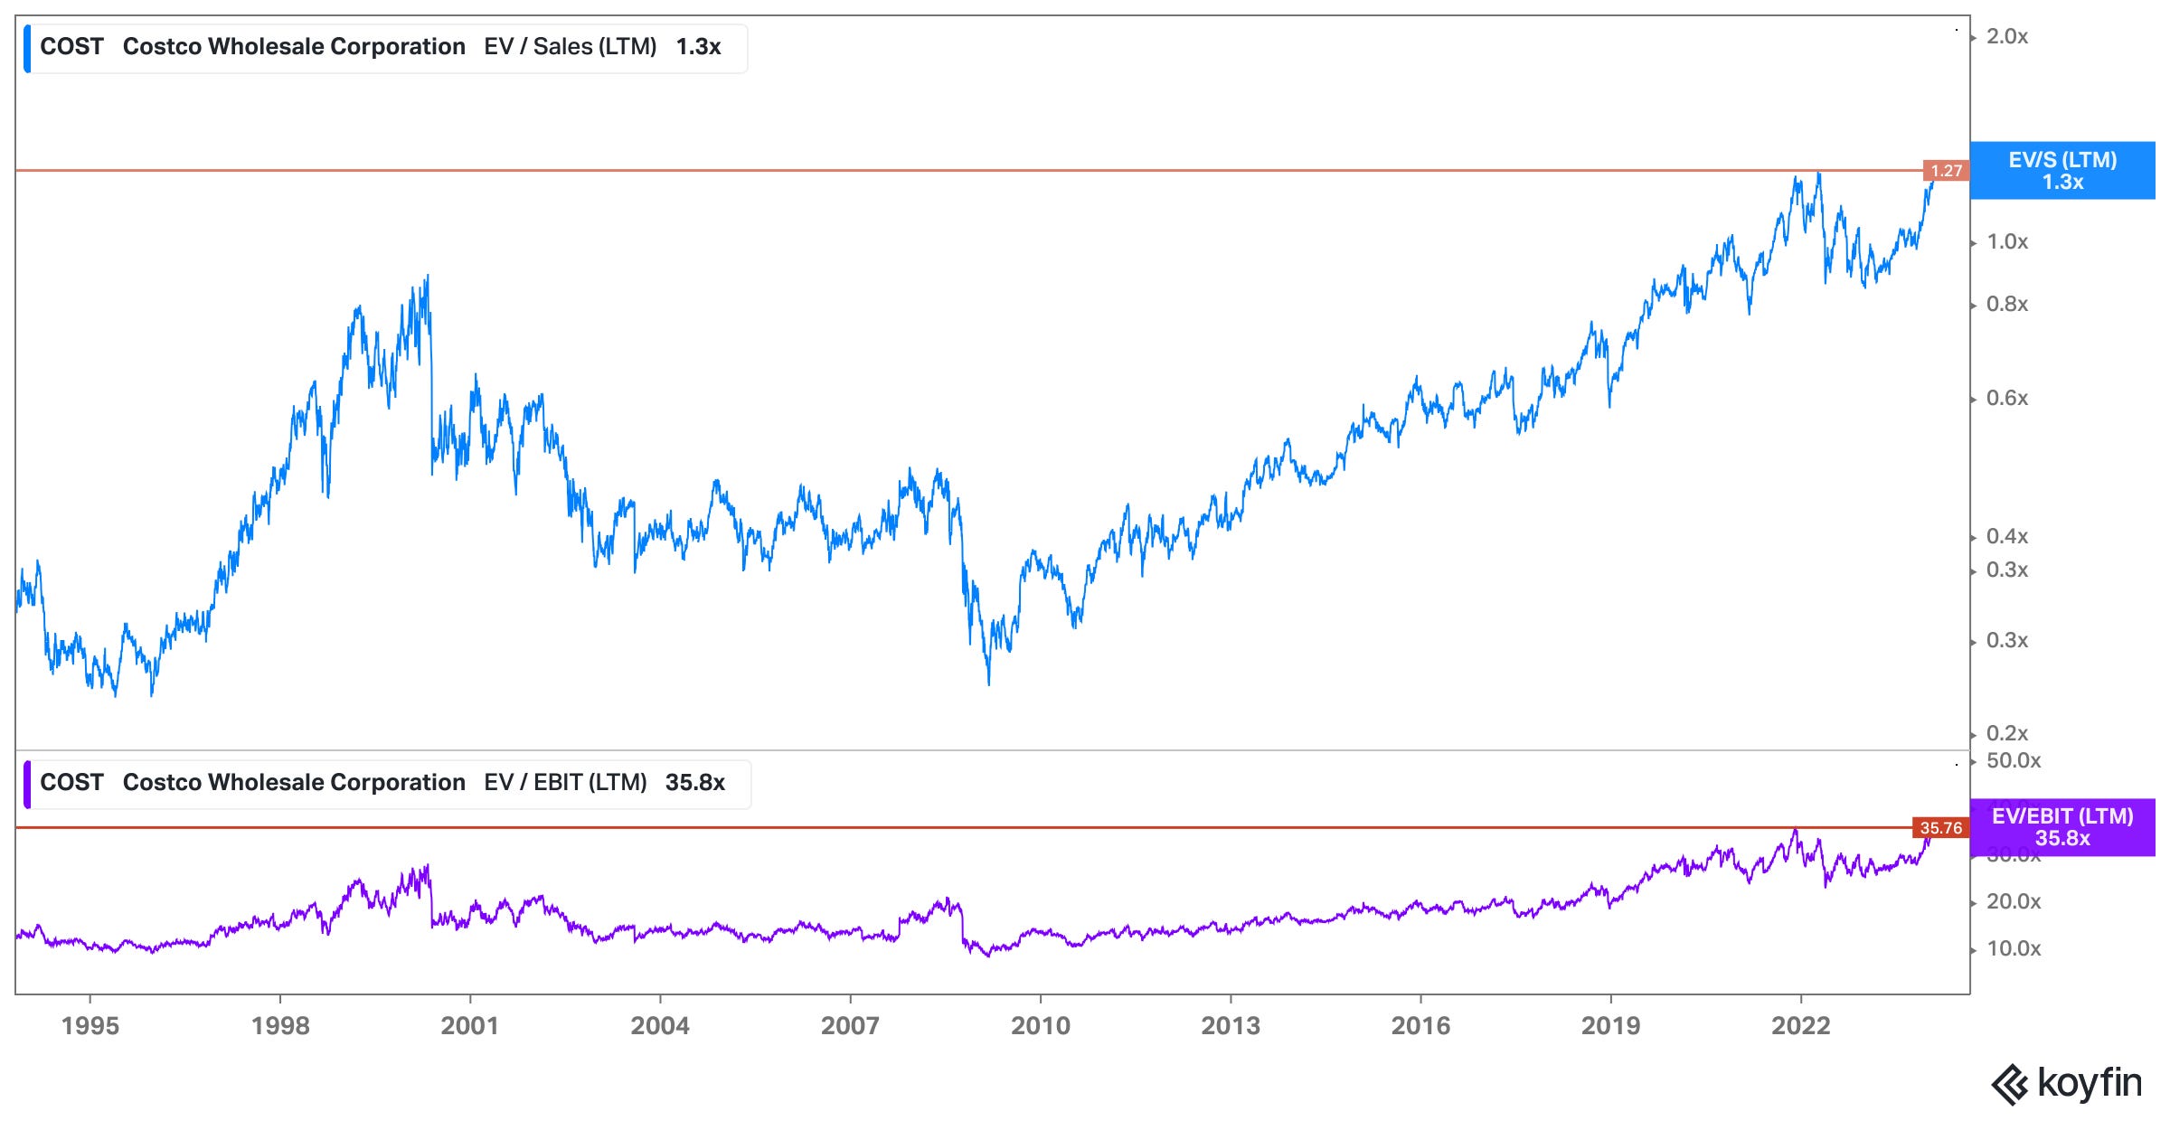Click the 2010 x-axis label
The height and width of the screenshot is (1121, 2170).
pyautogui.click(x=1041, y=1026)
